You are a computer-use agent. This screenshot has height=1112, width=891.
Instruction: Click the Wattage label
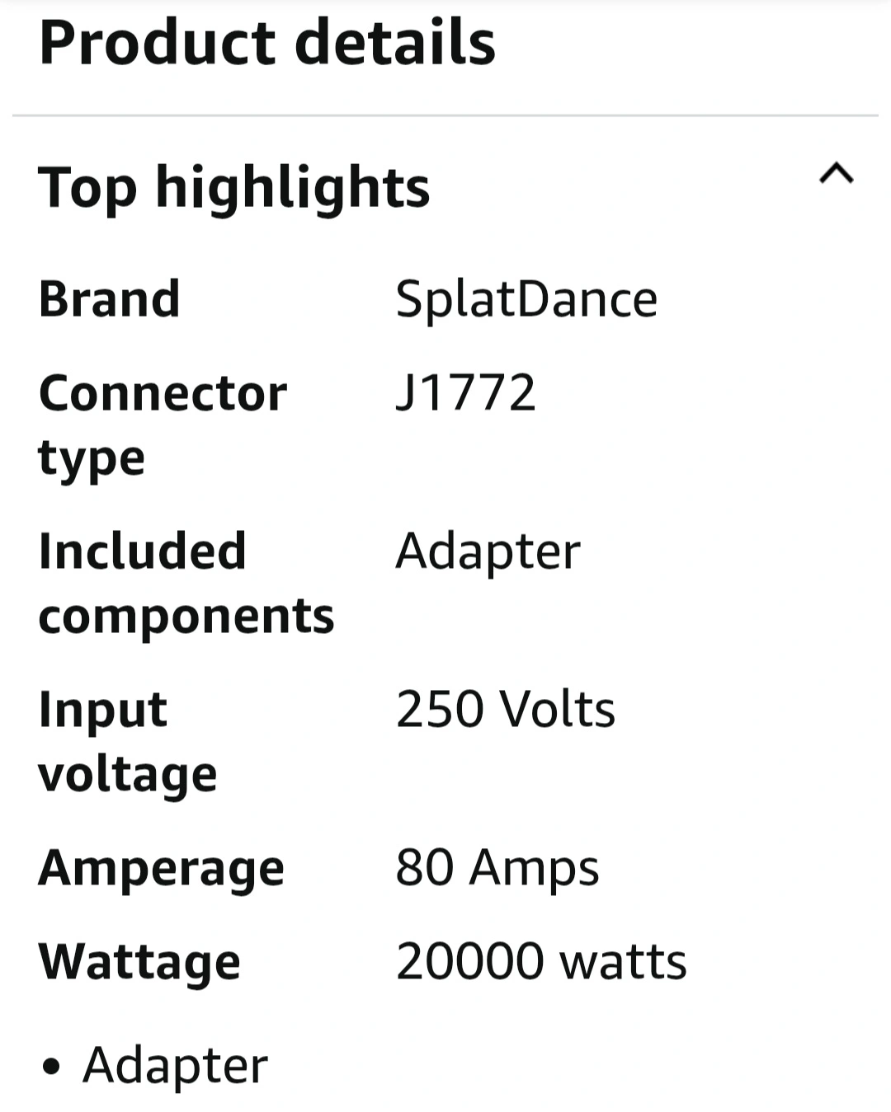point(139,962)
